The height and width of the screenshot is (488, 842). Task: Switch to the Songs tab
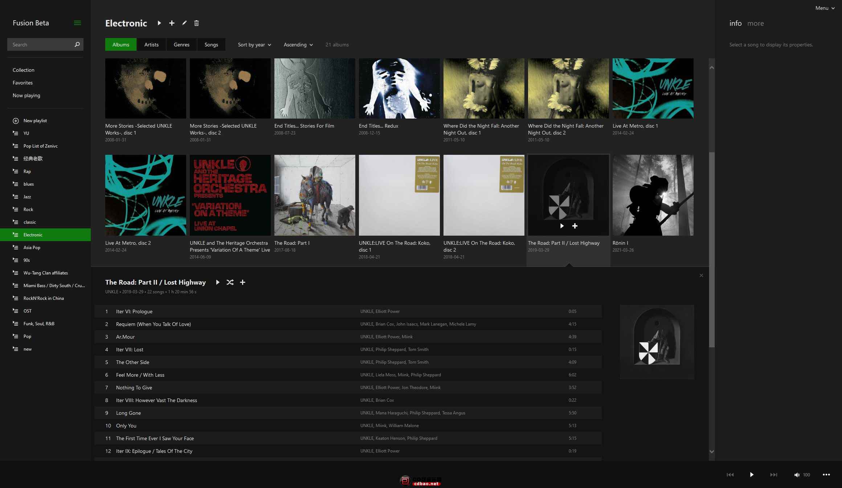pos(211,45)
